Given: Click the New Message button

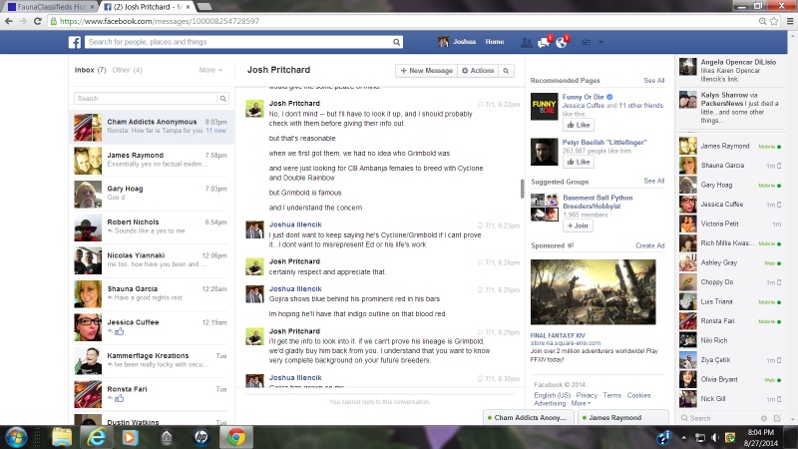Looking at the screenshot, I should 427,71.
